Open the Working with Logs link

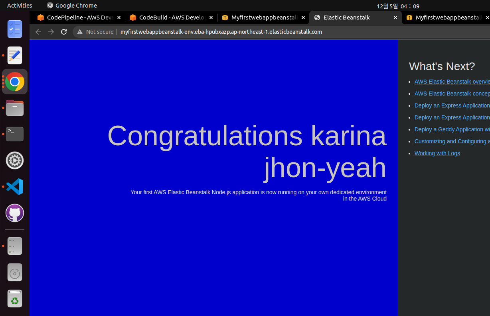tap(437, 153)
